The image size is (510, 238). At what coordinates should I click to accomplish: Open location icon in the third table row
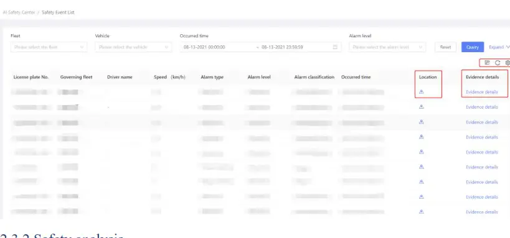pyautogui.click(x=421, y=122)
